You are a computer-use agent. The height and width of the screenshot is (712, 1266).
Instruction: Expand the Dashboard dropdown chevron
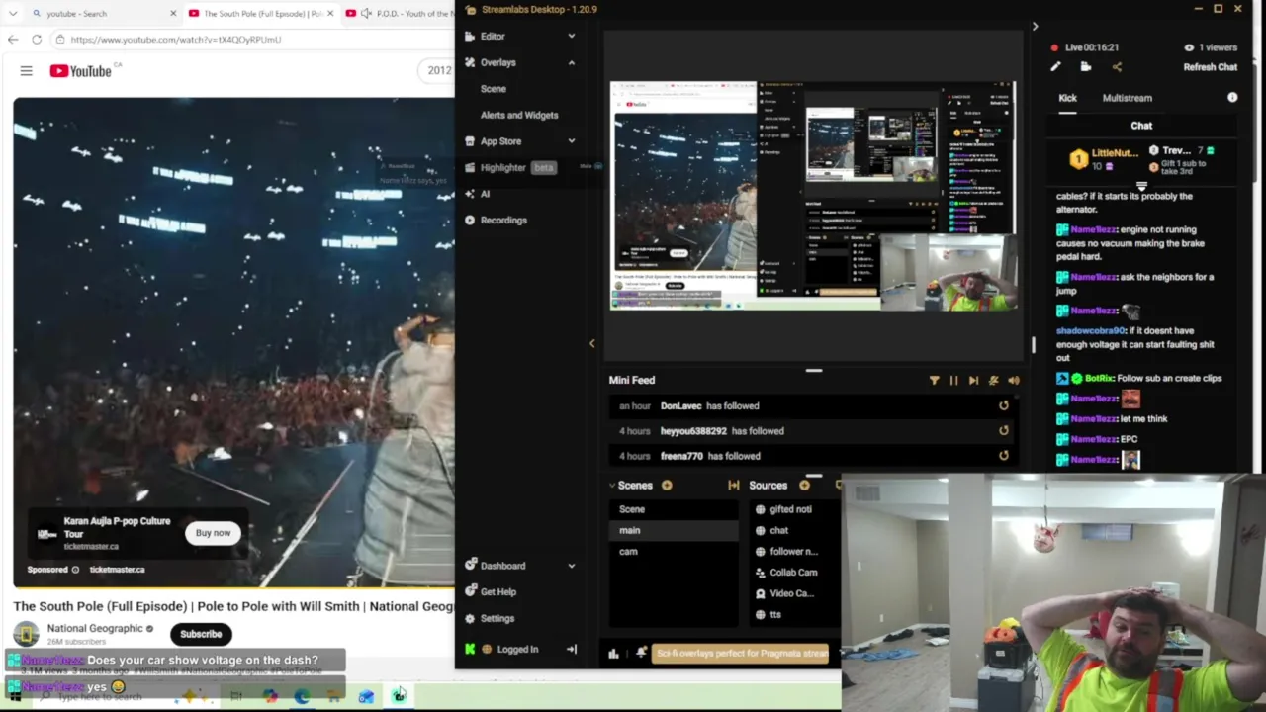(x=571, y=566)
